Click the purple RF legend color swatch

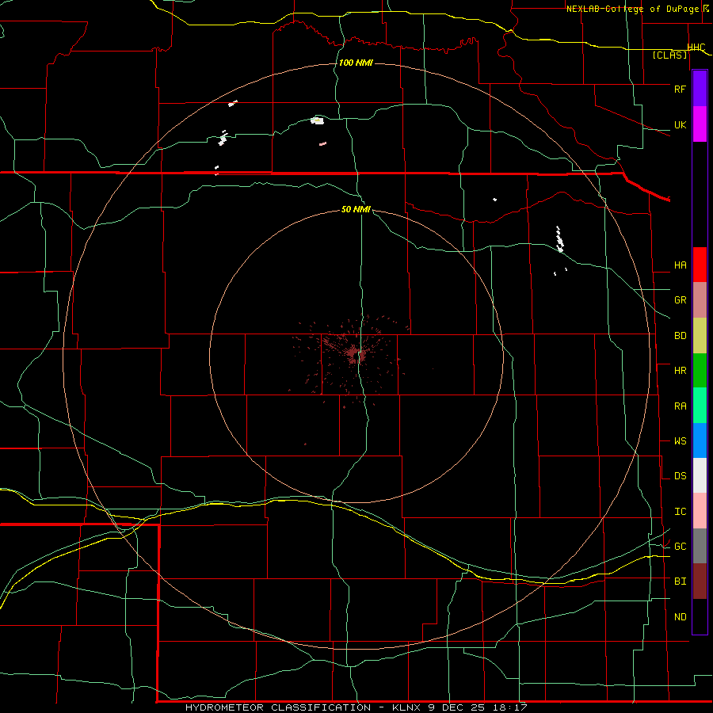click(700, 89)
